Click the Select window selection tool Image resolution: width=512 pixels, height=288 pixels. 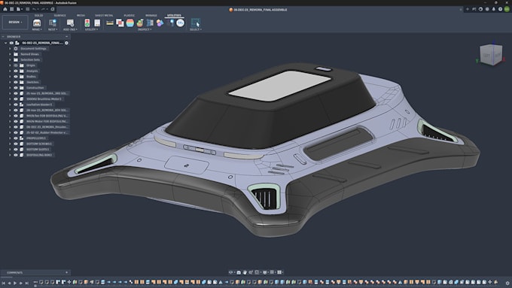[x=196, y=23]
